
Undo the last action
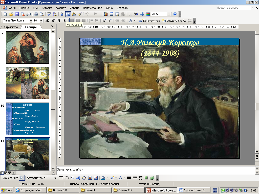(87, 14)
